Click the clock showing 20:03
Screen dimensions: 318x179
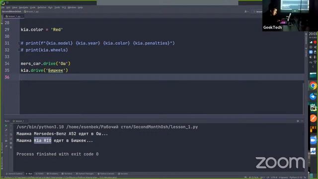[313, 34]
